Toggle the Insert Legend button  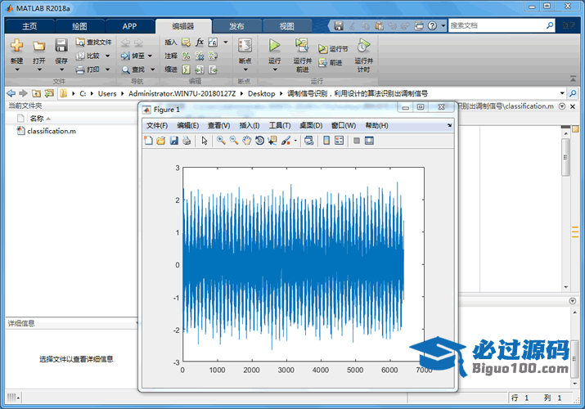click(x=339, y=141)
